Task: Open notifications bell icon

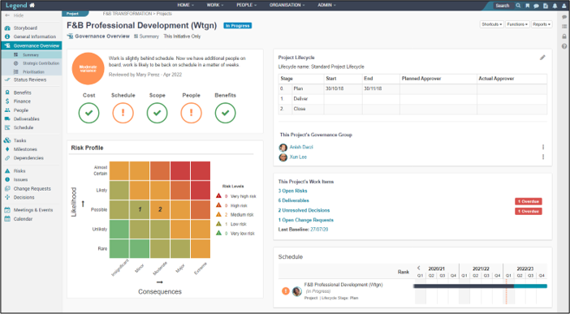Action: [x=555, y=6]
